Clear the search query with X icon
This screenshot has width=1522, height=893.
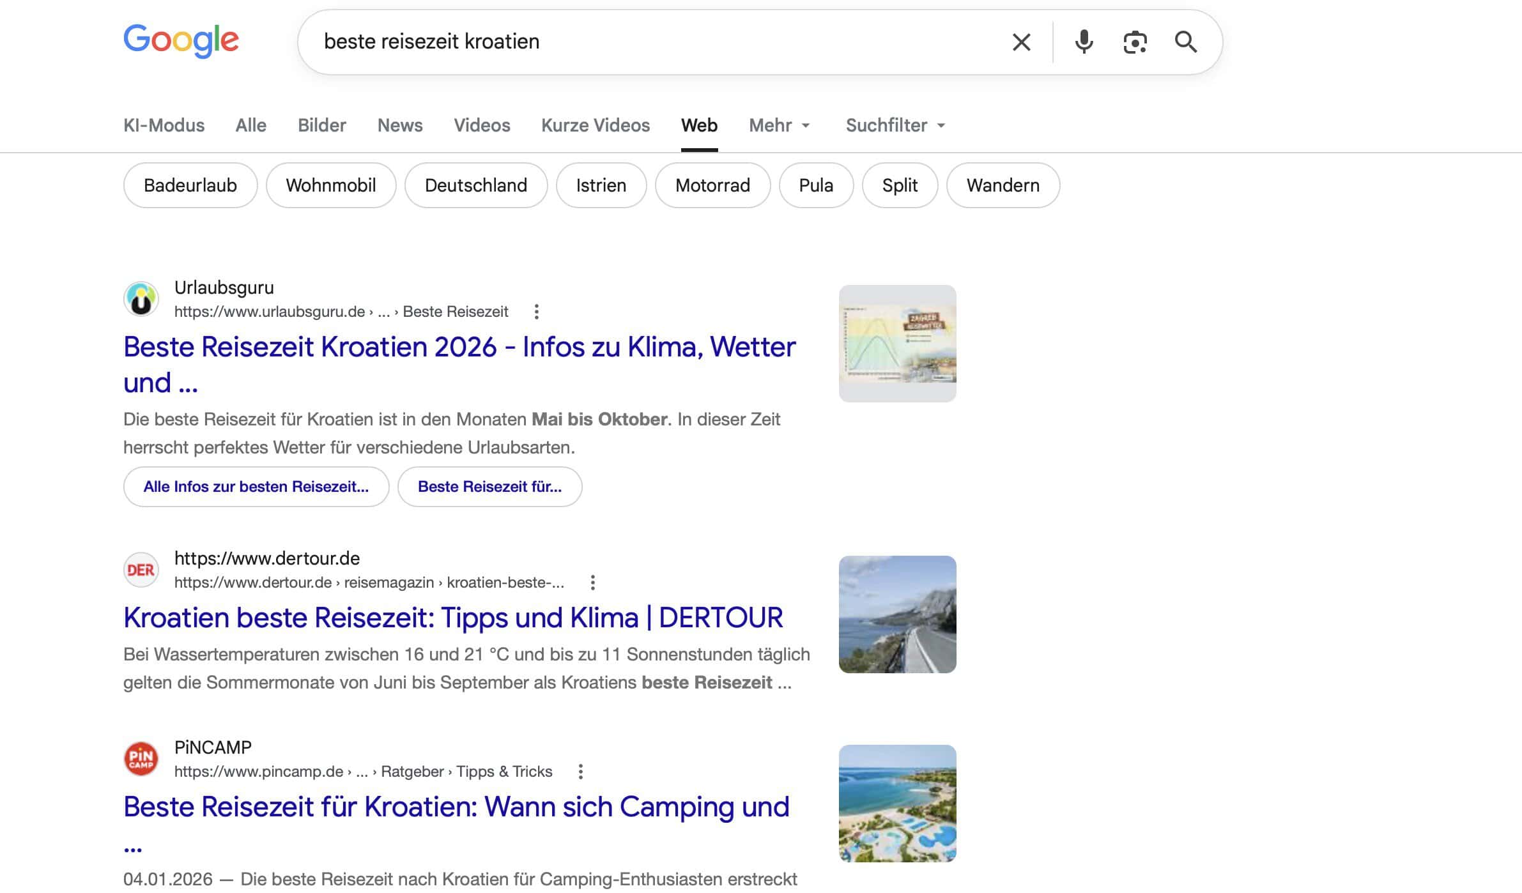tap(1021, 42)
